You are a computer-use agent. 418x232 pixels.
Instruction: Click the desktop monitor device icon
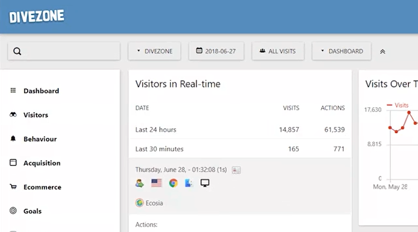coord(205,183)
